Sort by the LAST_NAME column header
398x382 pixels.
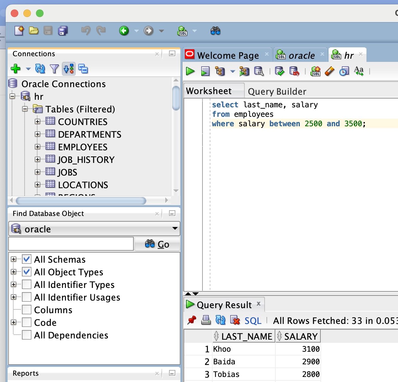point(244,336)
